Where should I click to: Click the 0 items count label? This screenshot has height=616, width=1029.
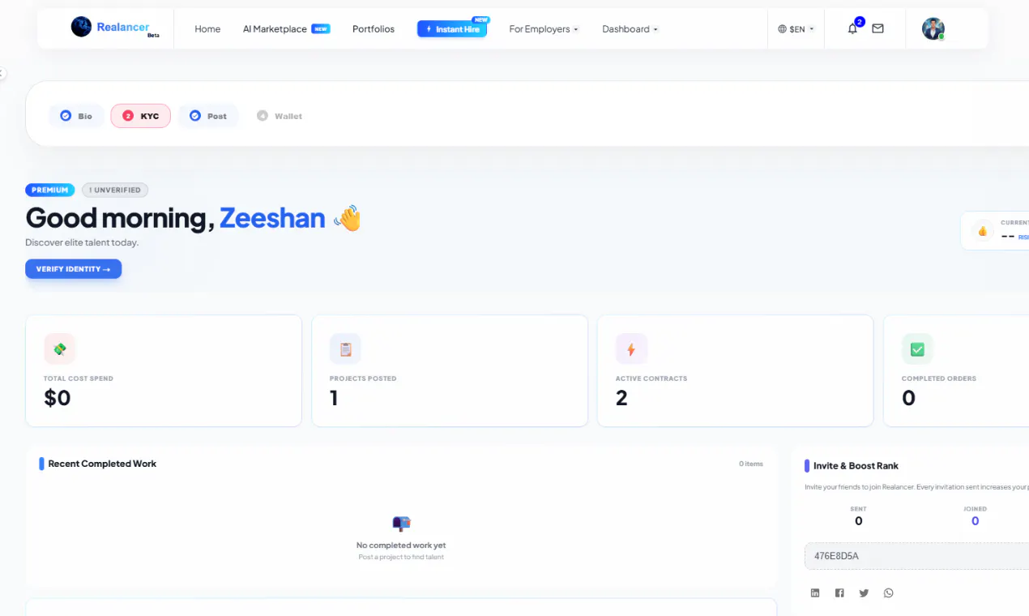[x=751, y=464]
